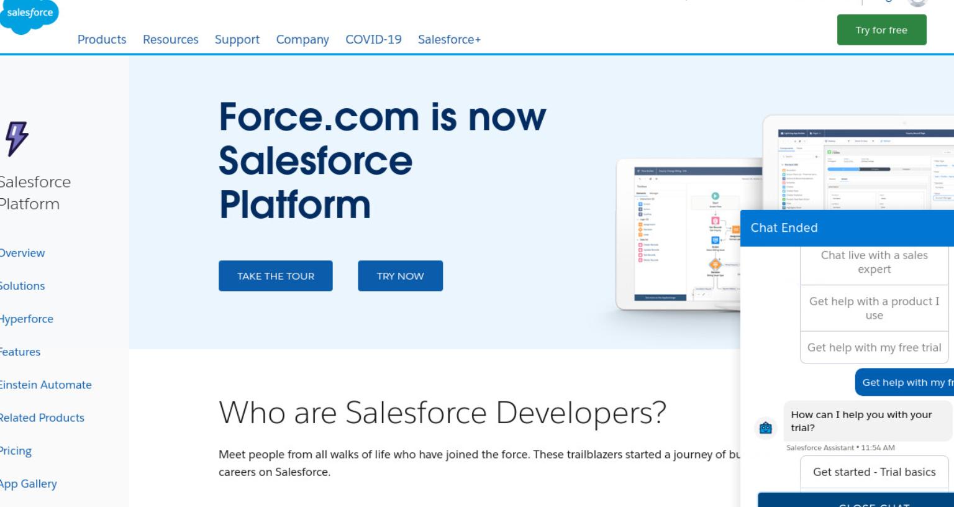Viewport: 954px width, 507px height.
Task: Open the Solutions sidebar link
Action: [22, 286]
